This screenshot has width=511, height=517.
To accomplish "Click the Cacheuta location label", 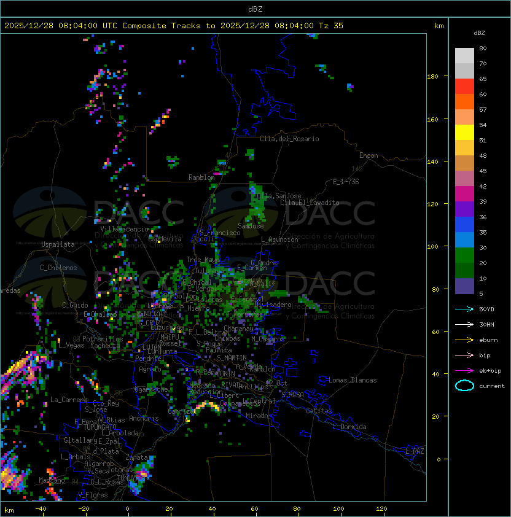I will (x=105, y=346).
